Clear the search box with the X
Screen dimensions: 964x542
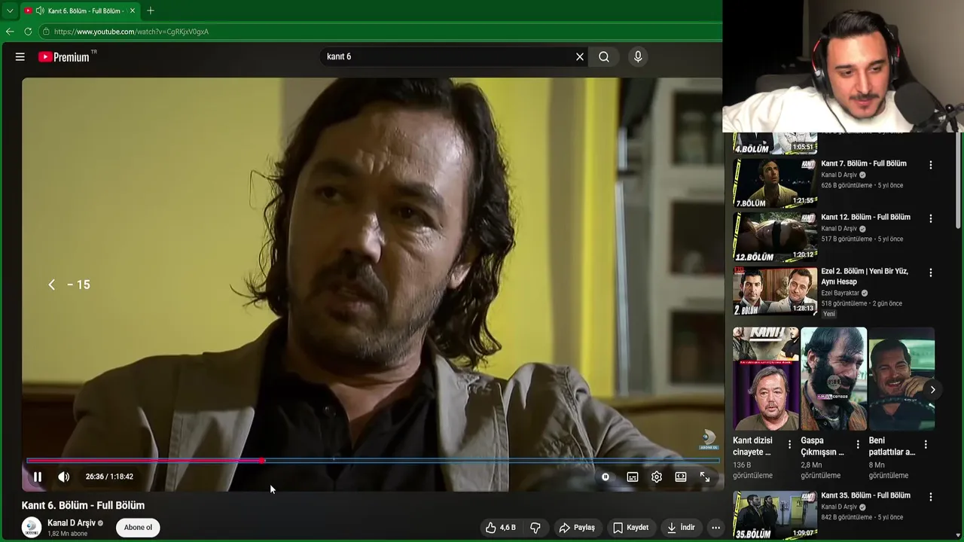coord(580,56)
